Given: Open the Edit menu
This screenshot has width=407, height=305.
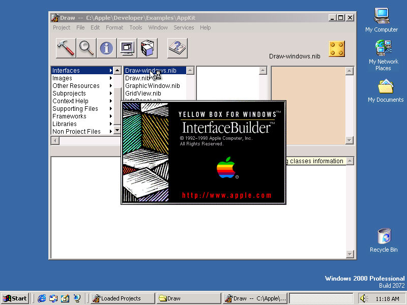Looking at the screenshot, I should (x=95, y=27).
